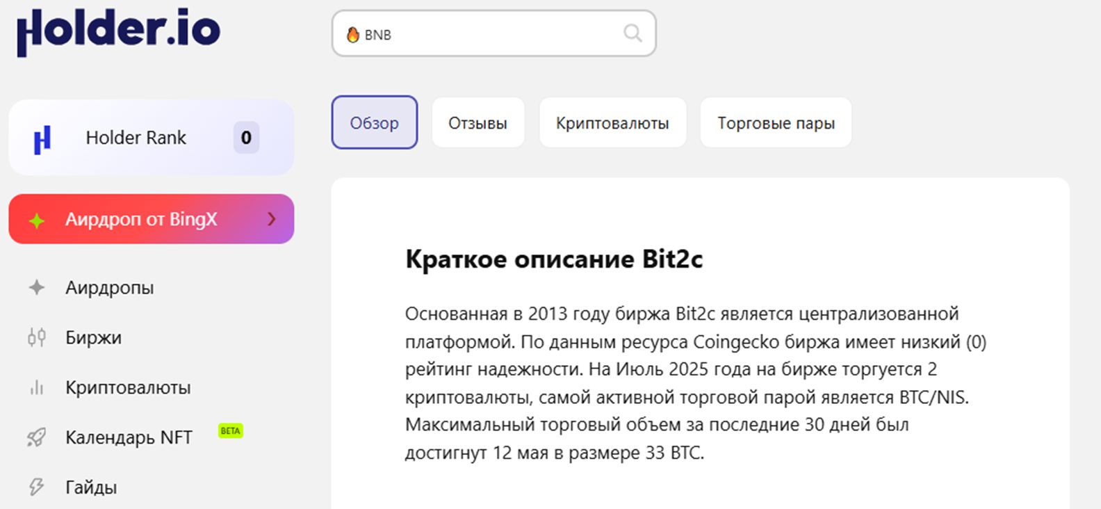Viewport: 1101px width, 509px height.
Task: Click the Airdrops star icon
Action: tap(37, 287)
